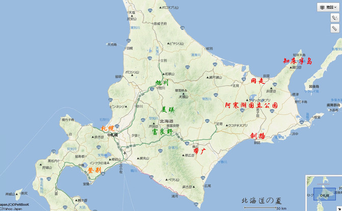Click the (C)Yahoo Japan copyright text
This screenshot has height=211, width=342.
click(x=11, y=209)
